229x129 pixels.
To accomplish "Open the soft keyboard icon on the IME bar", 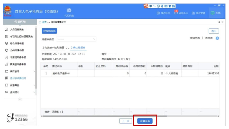I will click(166, 6).
